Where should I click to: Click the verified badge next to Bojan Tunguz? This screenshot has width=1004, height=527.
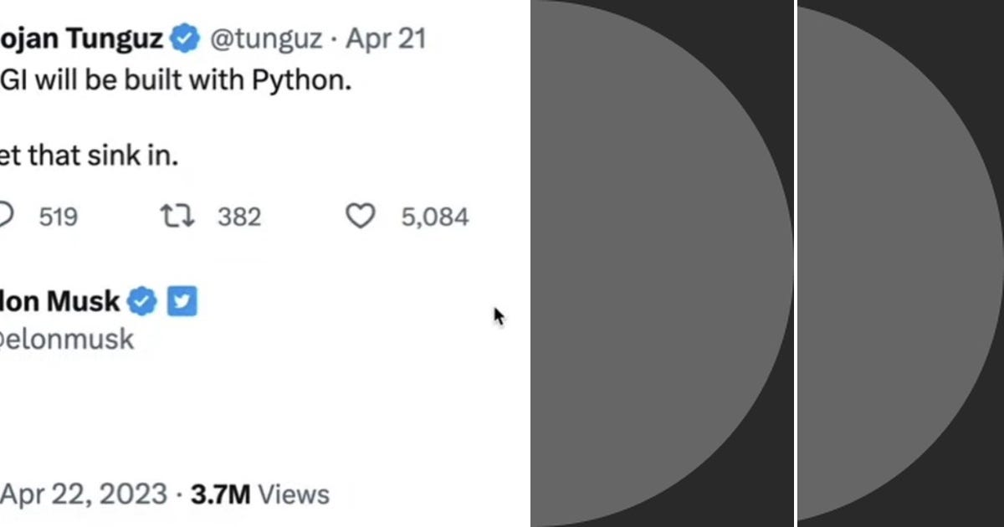pos(183,38)
